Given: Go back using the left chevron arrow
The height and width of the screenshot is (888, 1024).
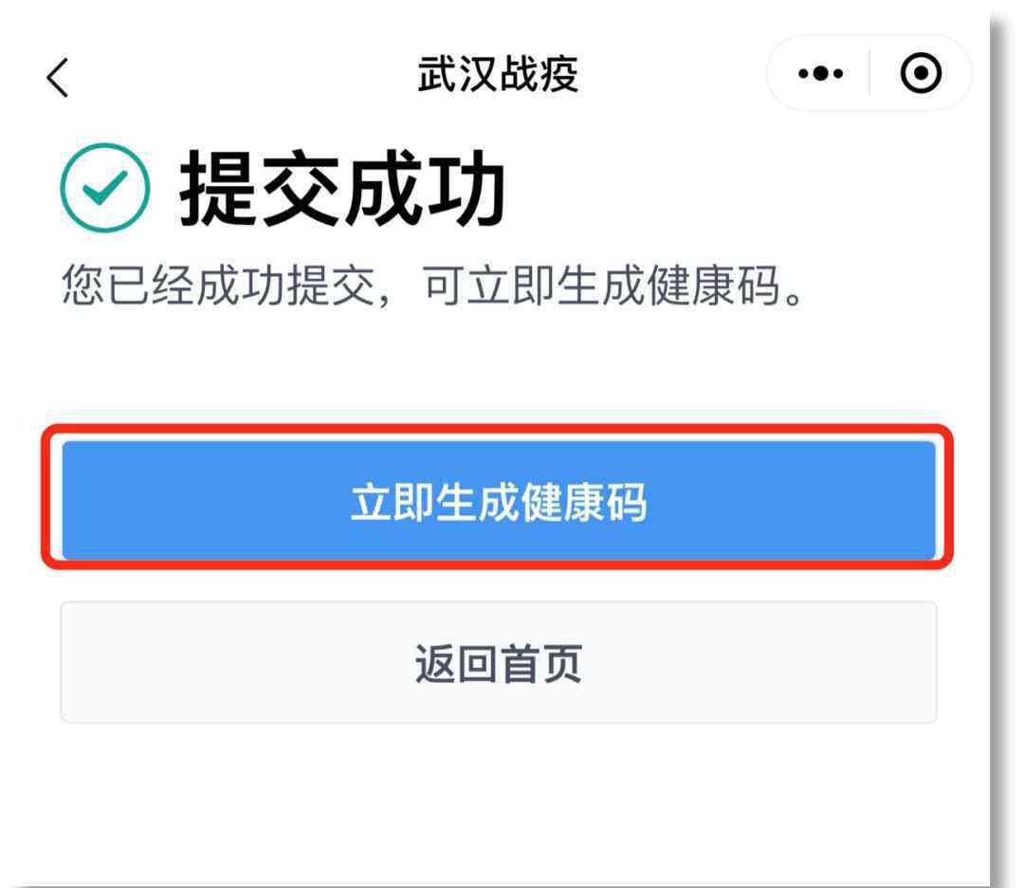Looking at the screenshot, I should point(58,77).
